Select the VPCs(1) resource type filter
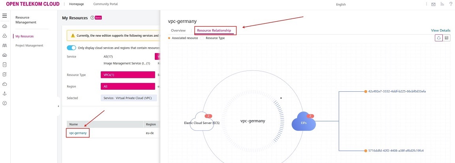Viewport: 455px width, 163px height. point(128,75)
